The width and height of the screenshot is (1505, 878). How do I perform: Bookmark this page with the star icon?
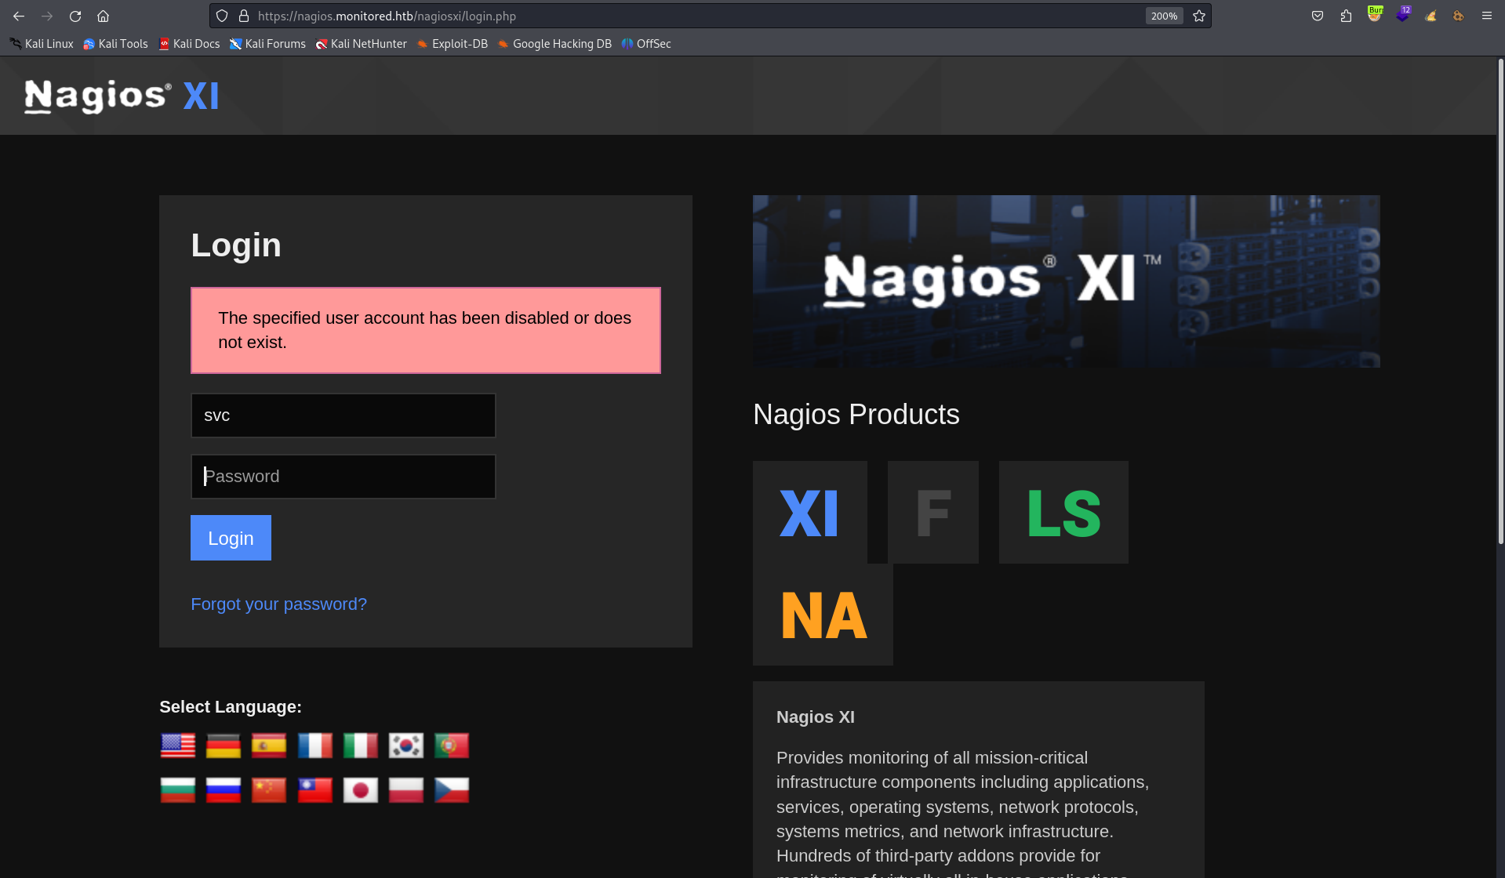1199,16
